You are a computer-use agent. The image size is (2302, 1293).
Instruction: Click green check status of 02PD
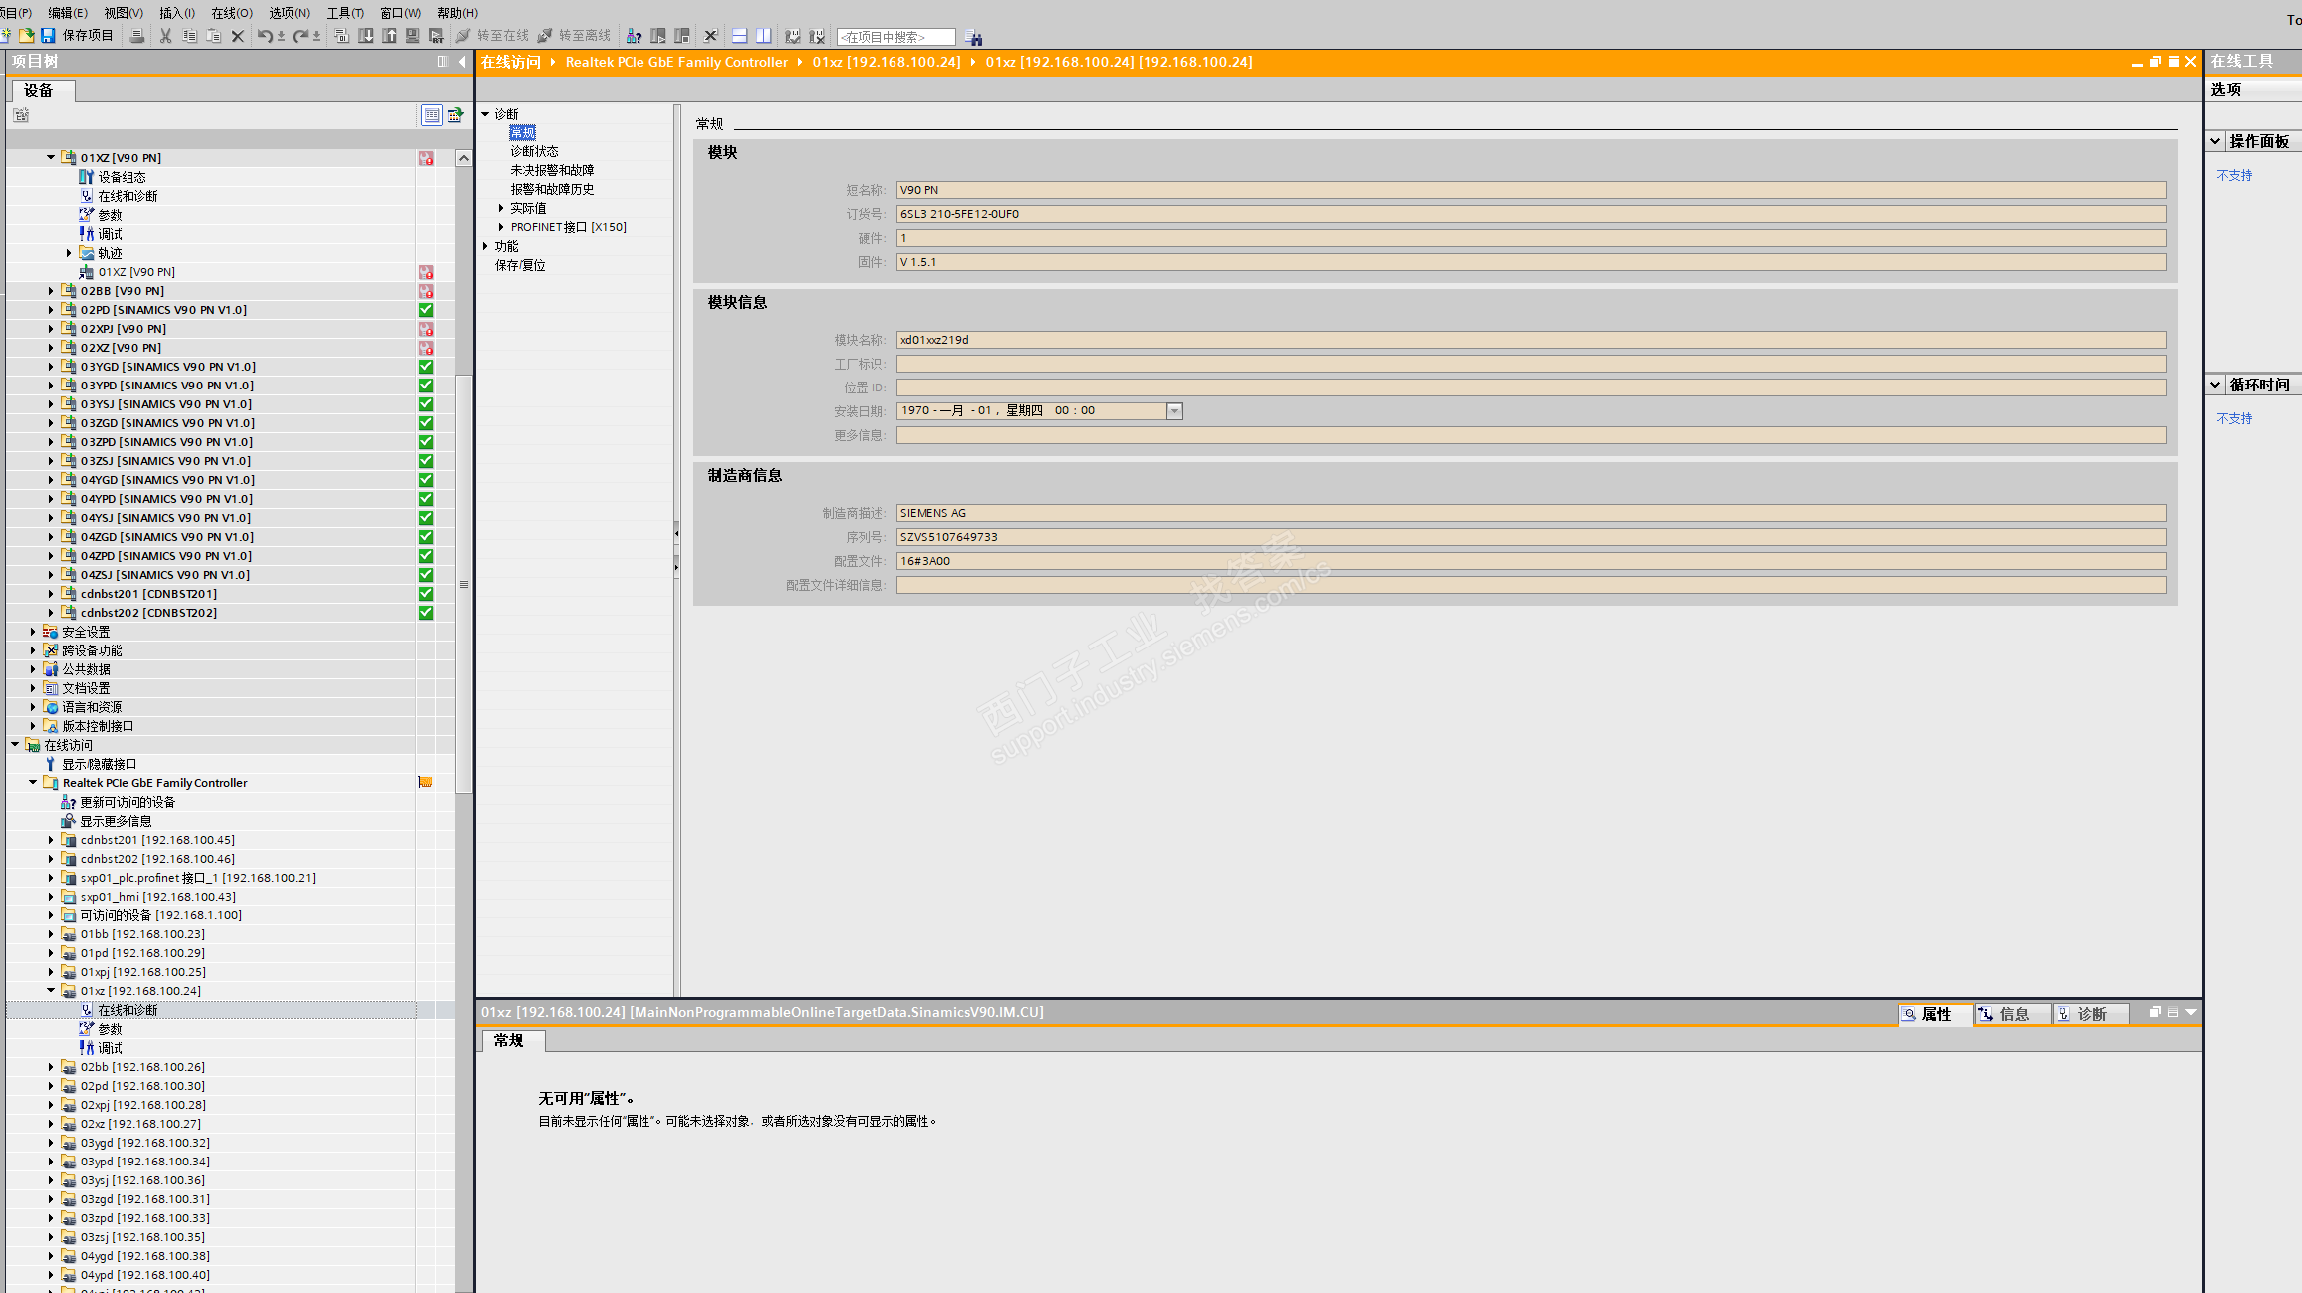tap(426, 310)
